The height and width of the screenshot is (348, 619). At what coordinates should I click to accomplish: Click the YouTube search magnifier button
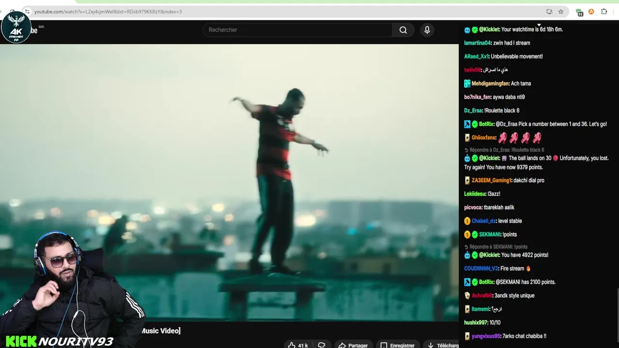click(x=403, y=30)
